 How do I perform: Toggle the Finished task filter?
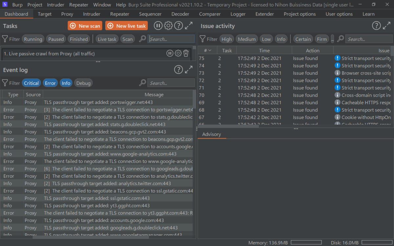pos(79,39)
